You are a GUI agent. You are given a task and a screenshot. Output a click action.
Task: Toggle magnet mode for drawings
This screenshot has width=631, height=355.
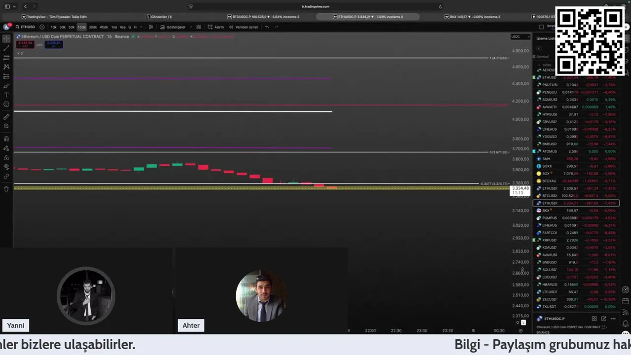coord(6,139)
